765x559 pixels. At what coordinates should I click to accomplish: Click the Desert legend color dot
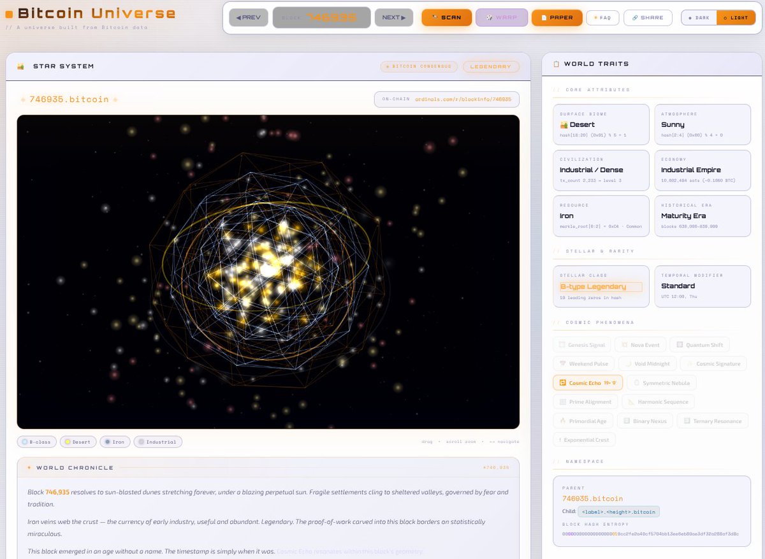tap(68, 442)
